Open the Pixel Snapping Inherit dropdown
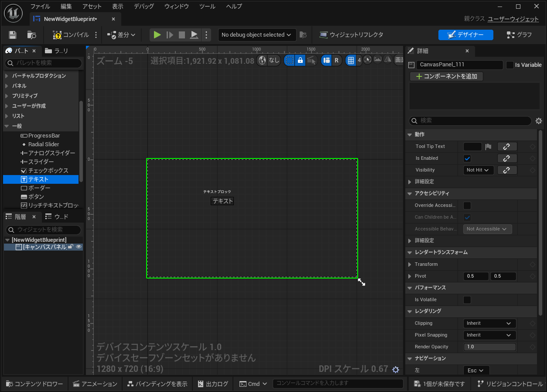The width and height of the screenshot is (547, 392). [489, 335]
